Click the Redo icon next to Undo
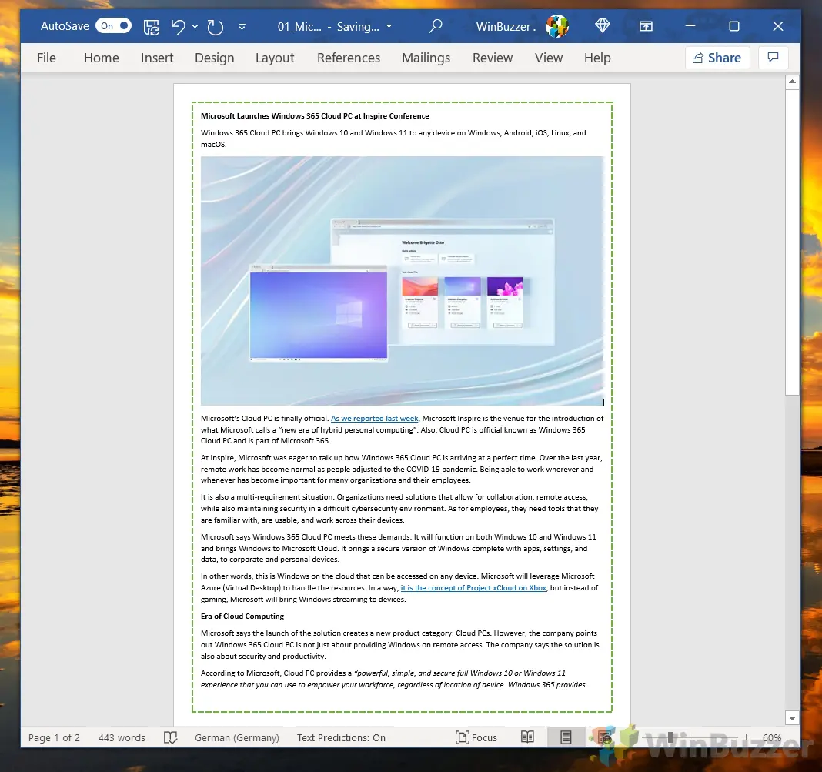The width and height of the screenshot is (822, 772). tap(215, 26)
